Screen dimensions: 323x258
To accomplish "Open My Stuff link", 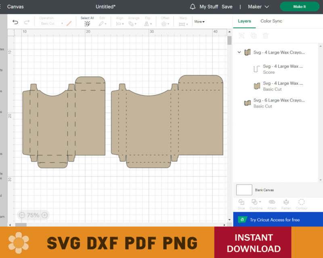I will pyautogui.click(x=209, y=7).
